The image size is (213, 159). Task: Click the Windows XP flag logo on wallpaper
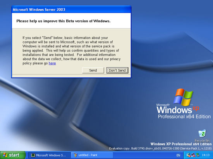(x=183, y=97)
